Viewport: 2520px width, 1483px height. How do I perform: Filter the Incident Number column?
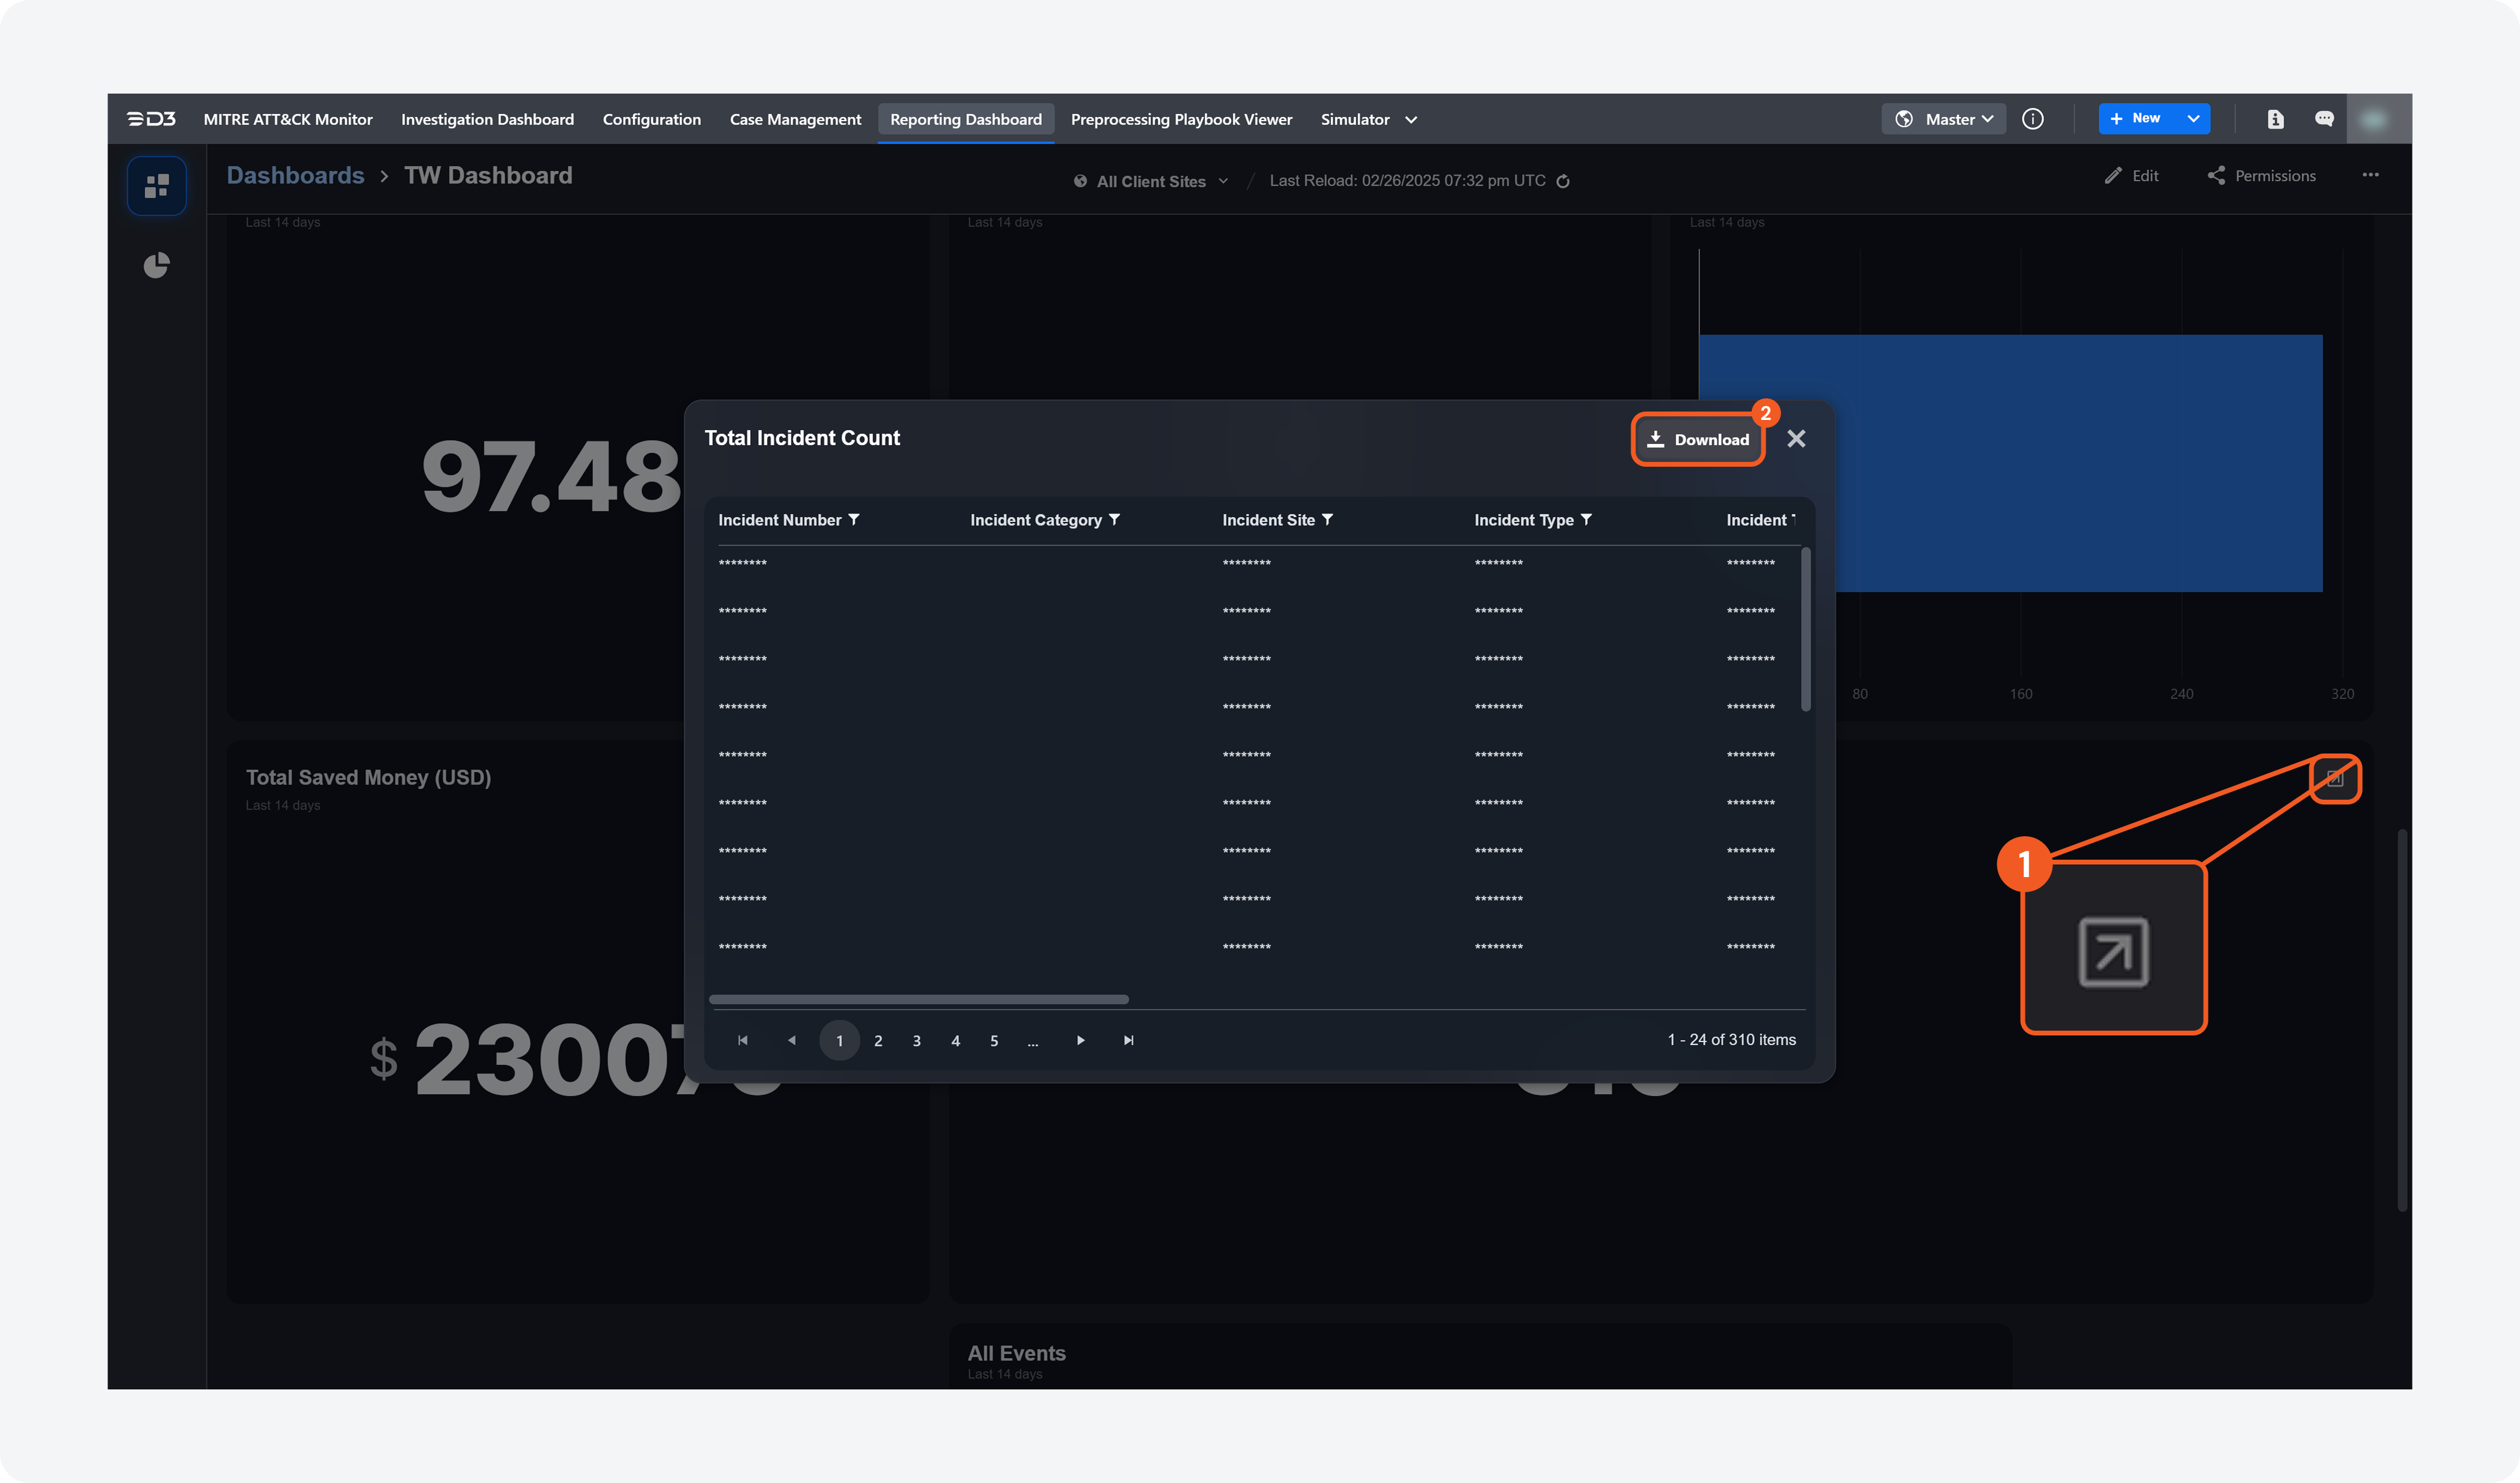[854, 520]
